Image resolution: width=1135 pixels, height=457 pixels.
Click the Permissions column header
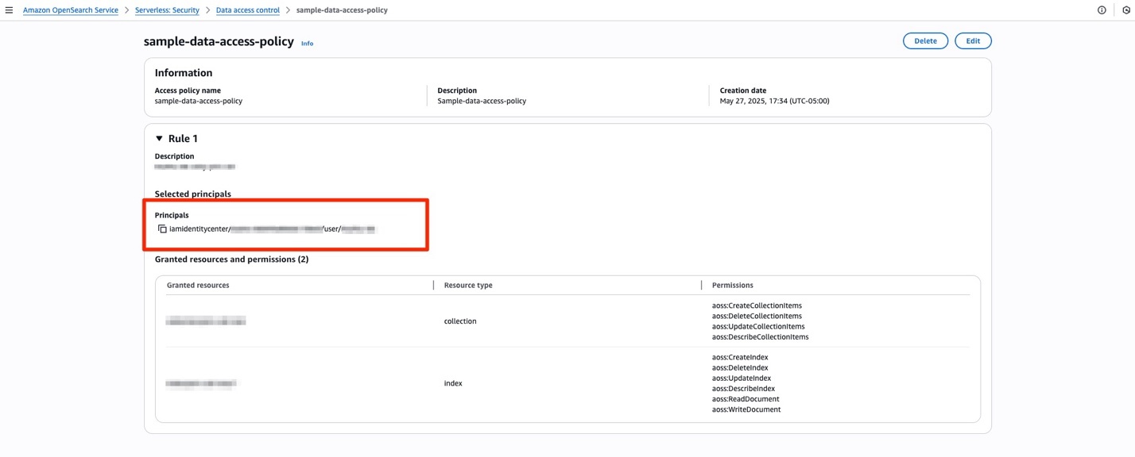[x=732, y=285]
